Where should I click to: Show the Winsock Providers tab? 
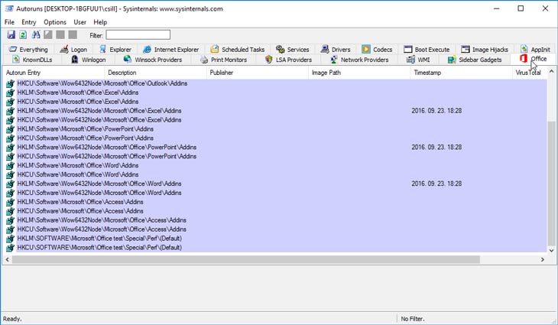(x=152, y=60)
